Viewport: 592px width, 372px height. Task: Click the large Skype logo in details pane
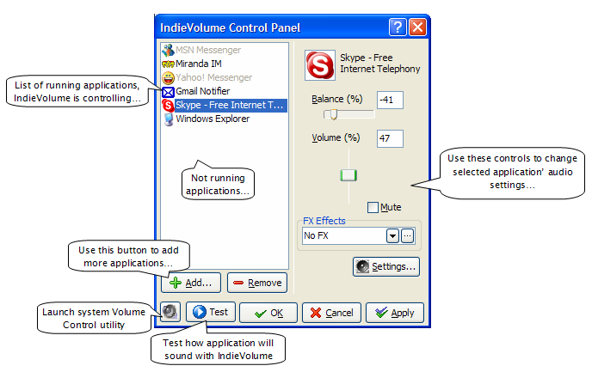pos(320,65)
